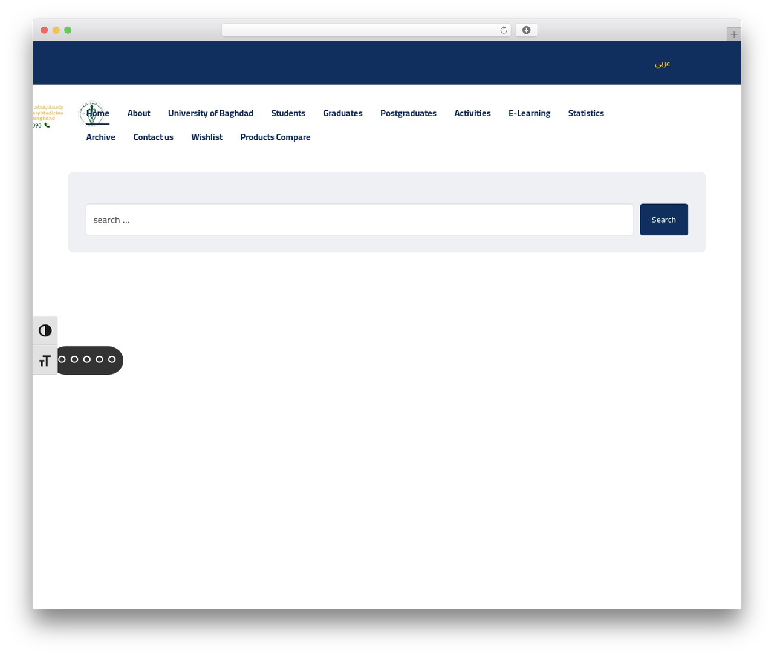
Task: Select the fifth slider dot
Action: coord(112,359)
